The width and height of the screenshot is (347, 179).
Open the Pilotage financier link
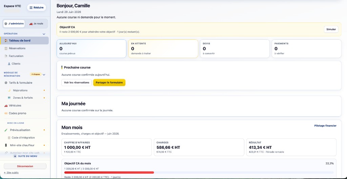pyautogui.click(x=325, y=126)
